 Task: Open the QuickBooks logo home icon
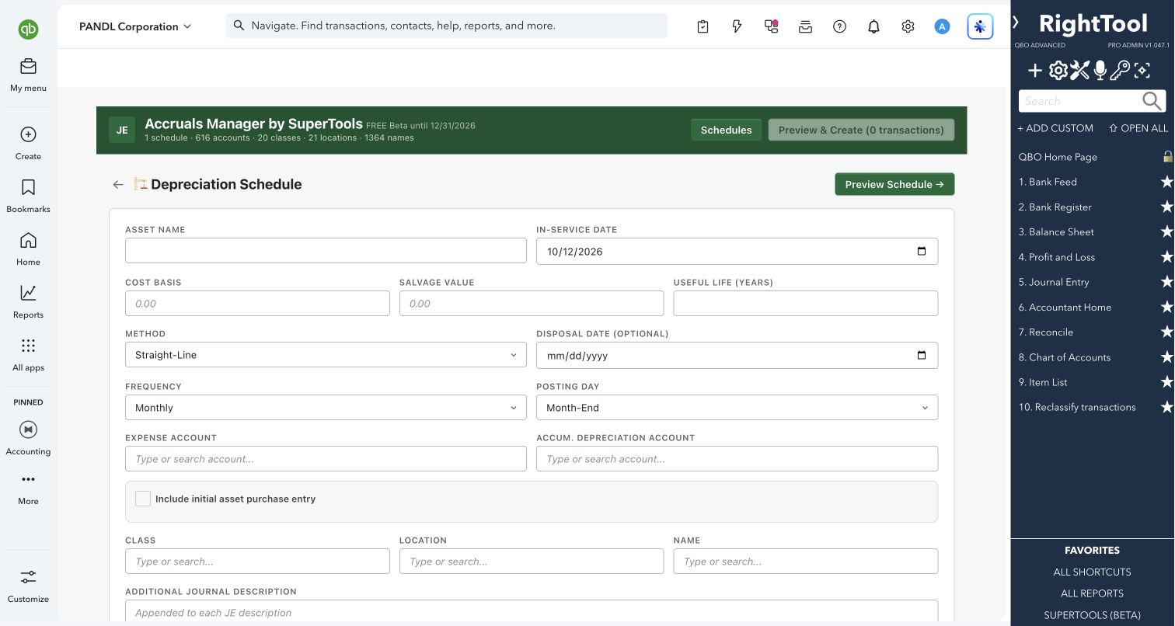click(29, 30)
